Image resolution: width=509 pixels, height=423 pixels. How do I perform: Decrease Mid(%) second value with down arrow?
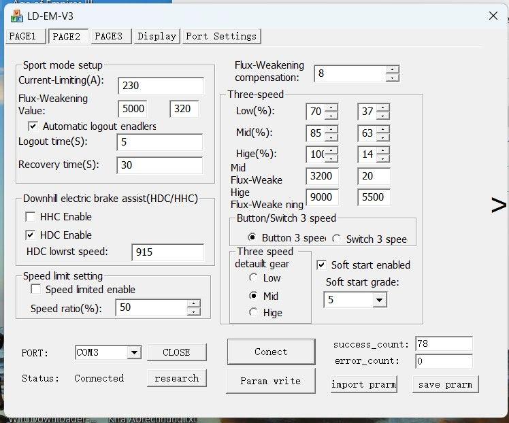pos(383,137)
